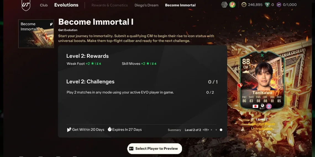This screenshot has width=315, height=157.
Task: Open the Club tab
Action: pyautogui.click(x=44, y=5)
